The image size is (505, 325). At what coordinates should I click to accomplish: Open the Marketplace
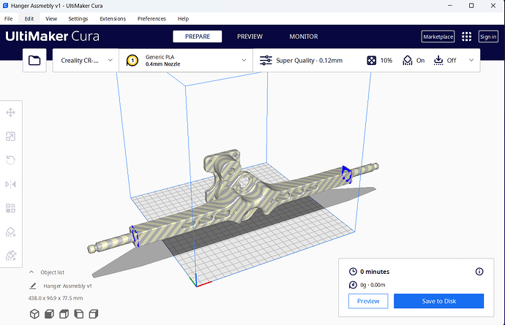pos(438,37)
